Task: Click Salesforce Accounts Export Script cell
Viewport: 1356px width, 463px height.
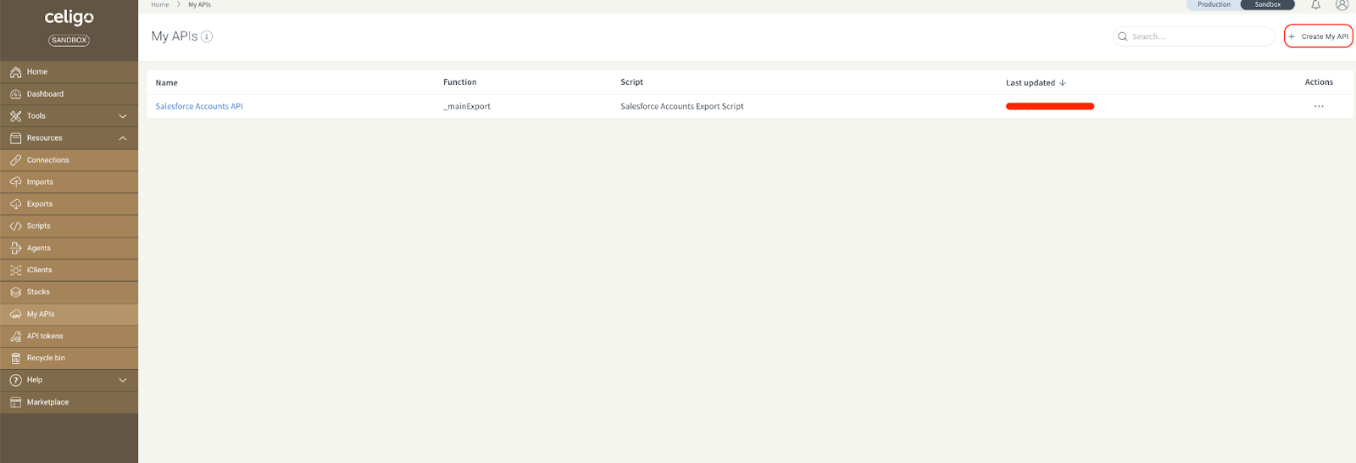Action: [x=682, y=107]
